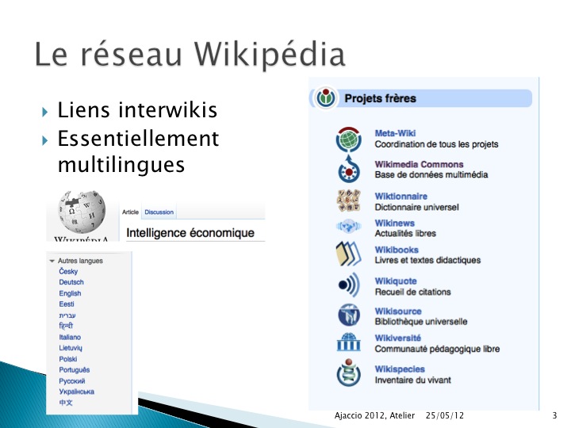
Task: Open the Wikiversité link
Action: (x=397, y=338)
